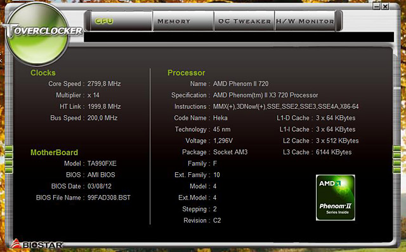Screen dimensions: 406x252
Task: Switch to the CPU tab
Action: pyautogui.click(x=122, y=21)
